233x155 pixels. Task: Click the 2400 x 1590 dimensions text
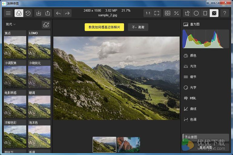(x=92, y=11)
